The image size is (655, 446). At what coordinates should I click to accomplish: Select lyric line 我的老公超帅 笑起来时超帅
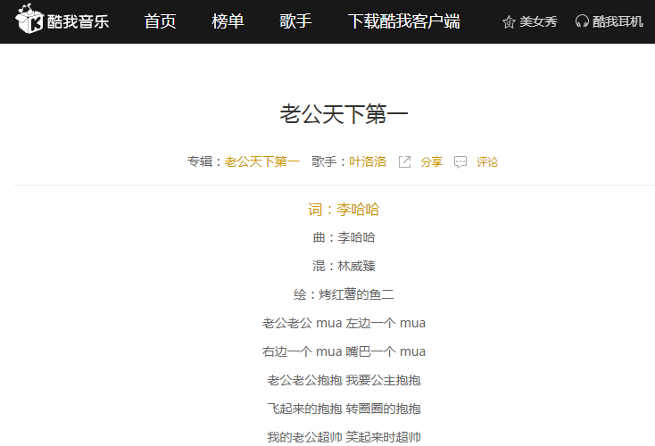click(x=344, y=437)
